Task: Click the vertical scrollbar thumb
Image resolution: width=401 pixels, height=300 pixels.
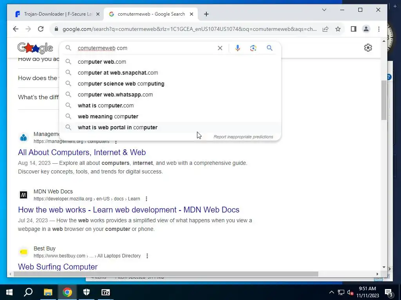Action: pyautogui.click(x=384, y=100)
